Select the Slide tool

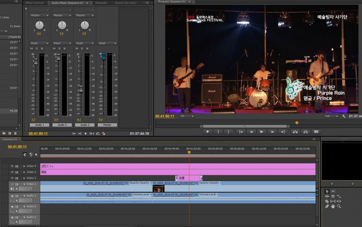pos(339,201)
